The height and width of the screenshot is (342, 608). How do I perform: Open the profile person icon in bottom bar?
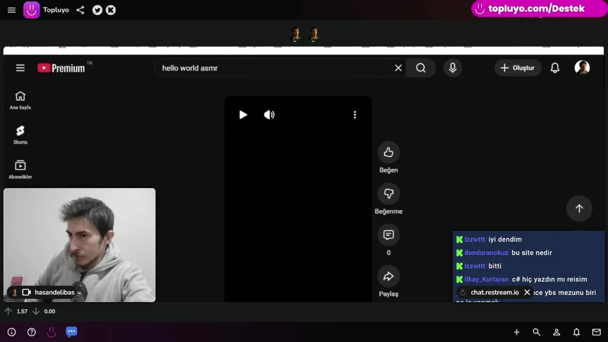click(556, 332)
